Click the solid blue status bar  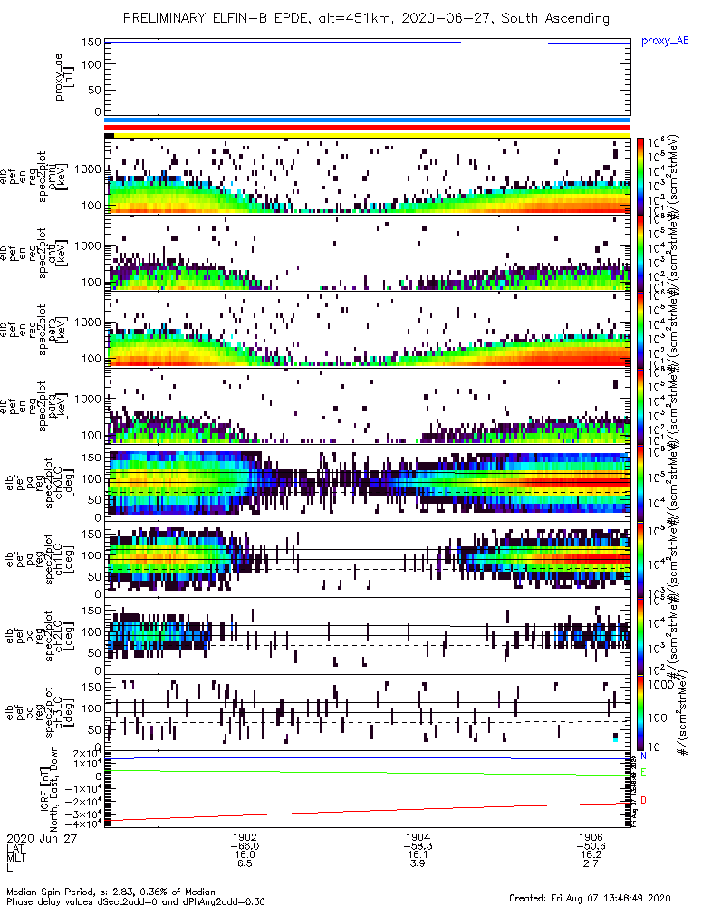pyautogui.click(x=368, y=120)
